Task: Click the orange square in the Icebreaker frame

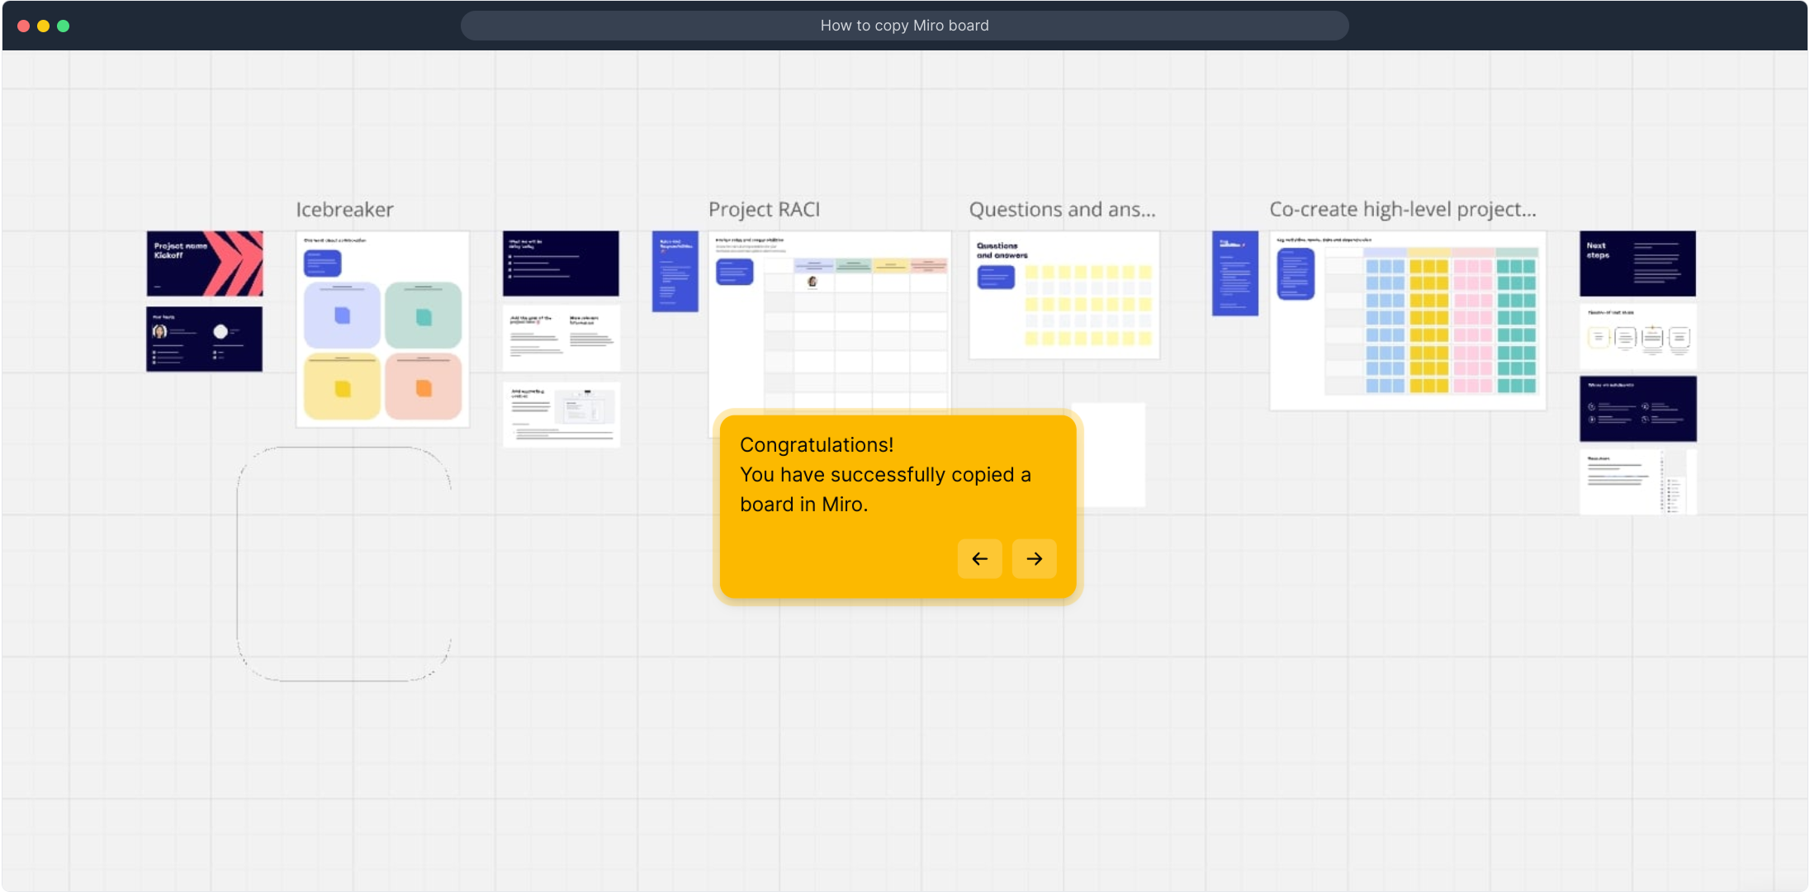Action: click(x=424, y=388)
